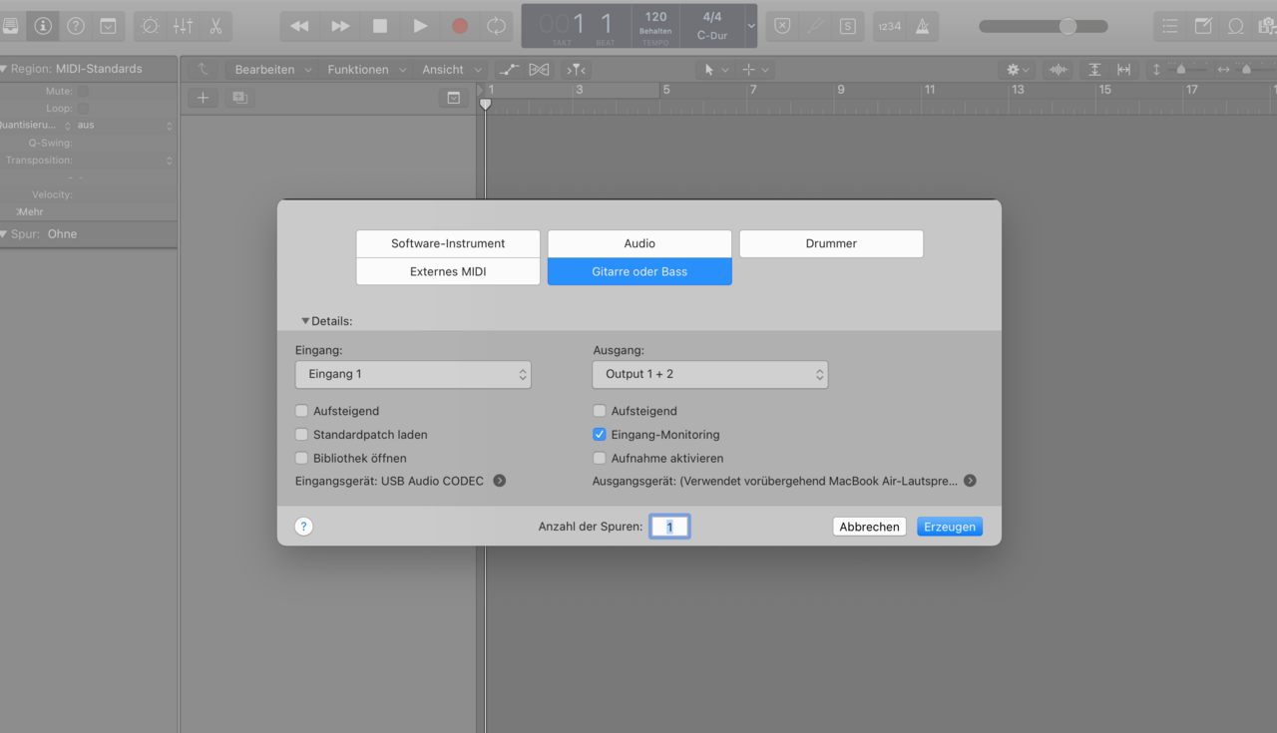Open the Scissors editors button
Image resolution: width=1277 pixels, height=733 pixels.
(215, 26)
